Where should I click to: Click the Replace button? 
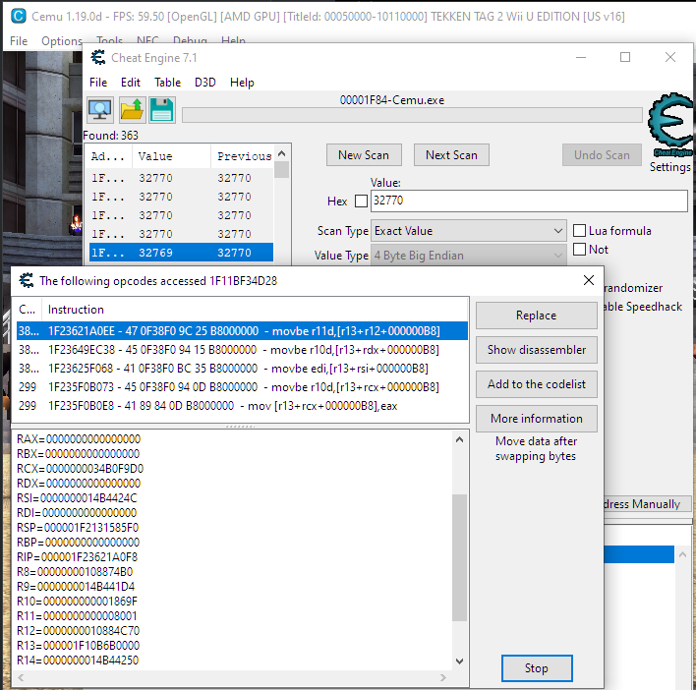536,316
